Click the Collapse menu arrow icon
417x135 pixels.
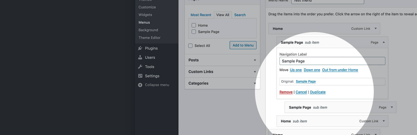click(140, 85)
